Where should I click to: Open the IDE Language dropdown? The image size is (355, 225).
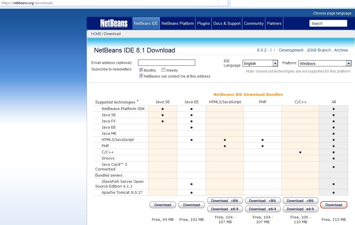coord(260,63)
